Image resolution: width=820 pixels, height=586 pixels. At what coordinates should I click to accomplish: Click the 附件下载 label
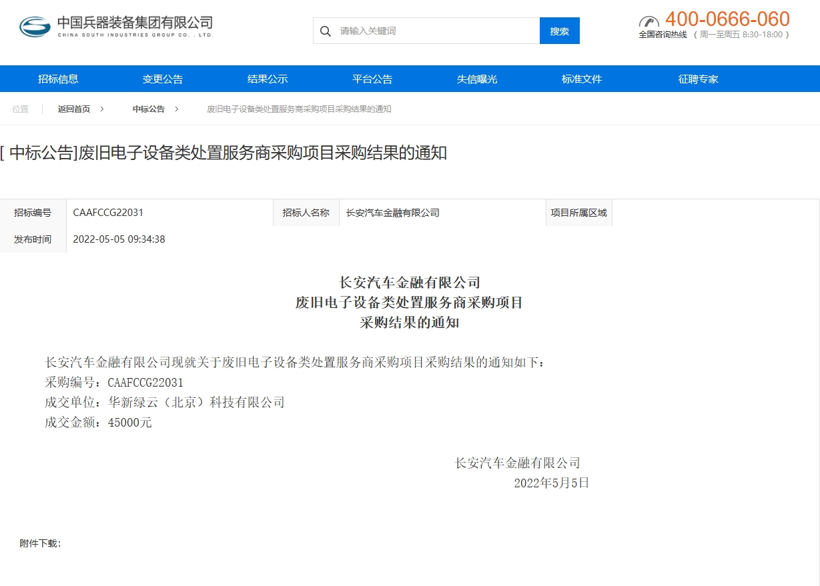(x=40, y=543)
